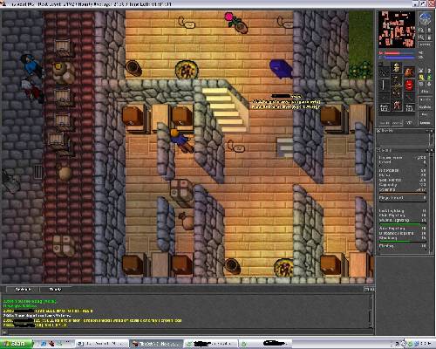436x349 pixels.
Task: Click the Magic Level row in Skills
Action: tap(403, 198)
